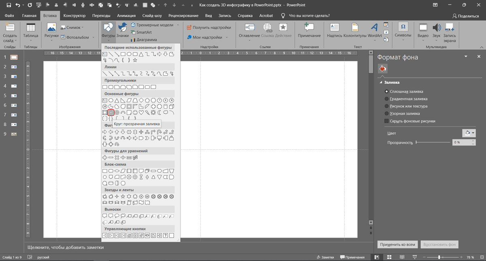Viewport: 486px width, 261px height.
Task: Click the Применить ко всем button
Action: pos(397,244)
